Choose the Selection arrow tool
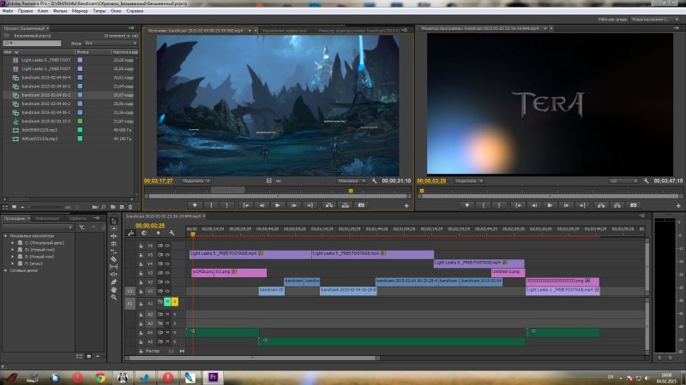 (x=114, y=221)
